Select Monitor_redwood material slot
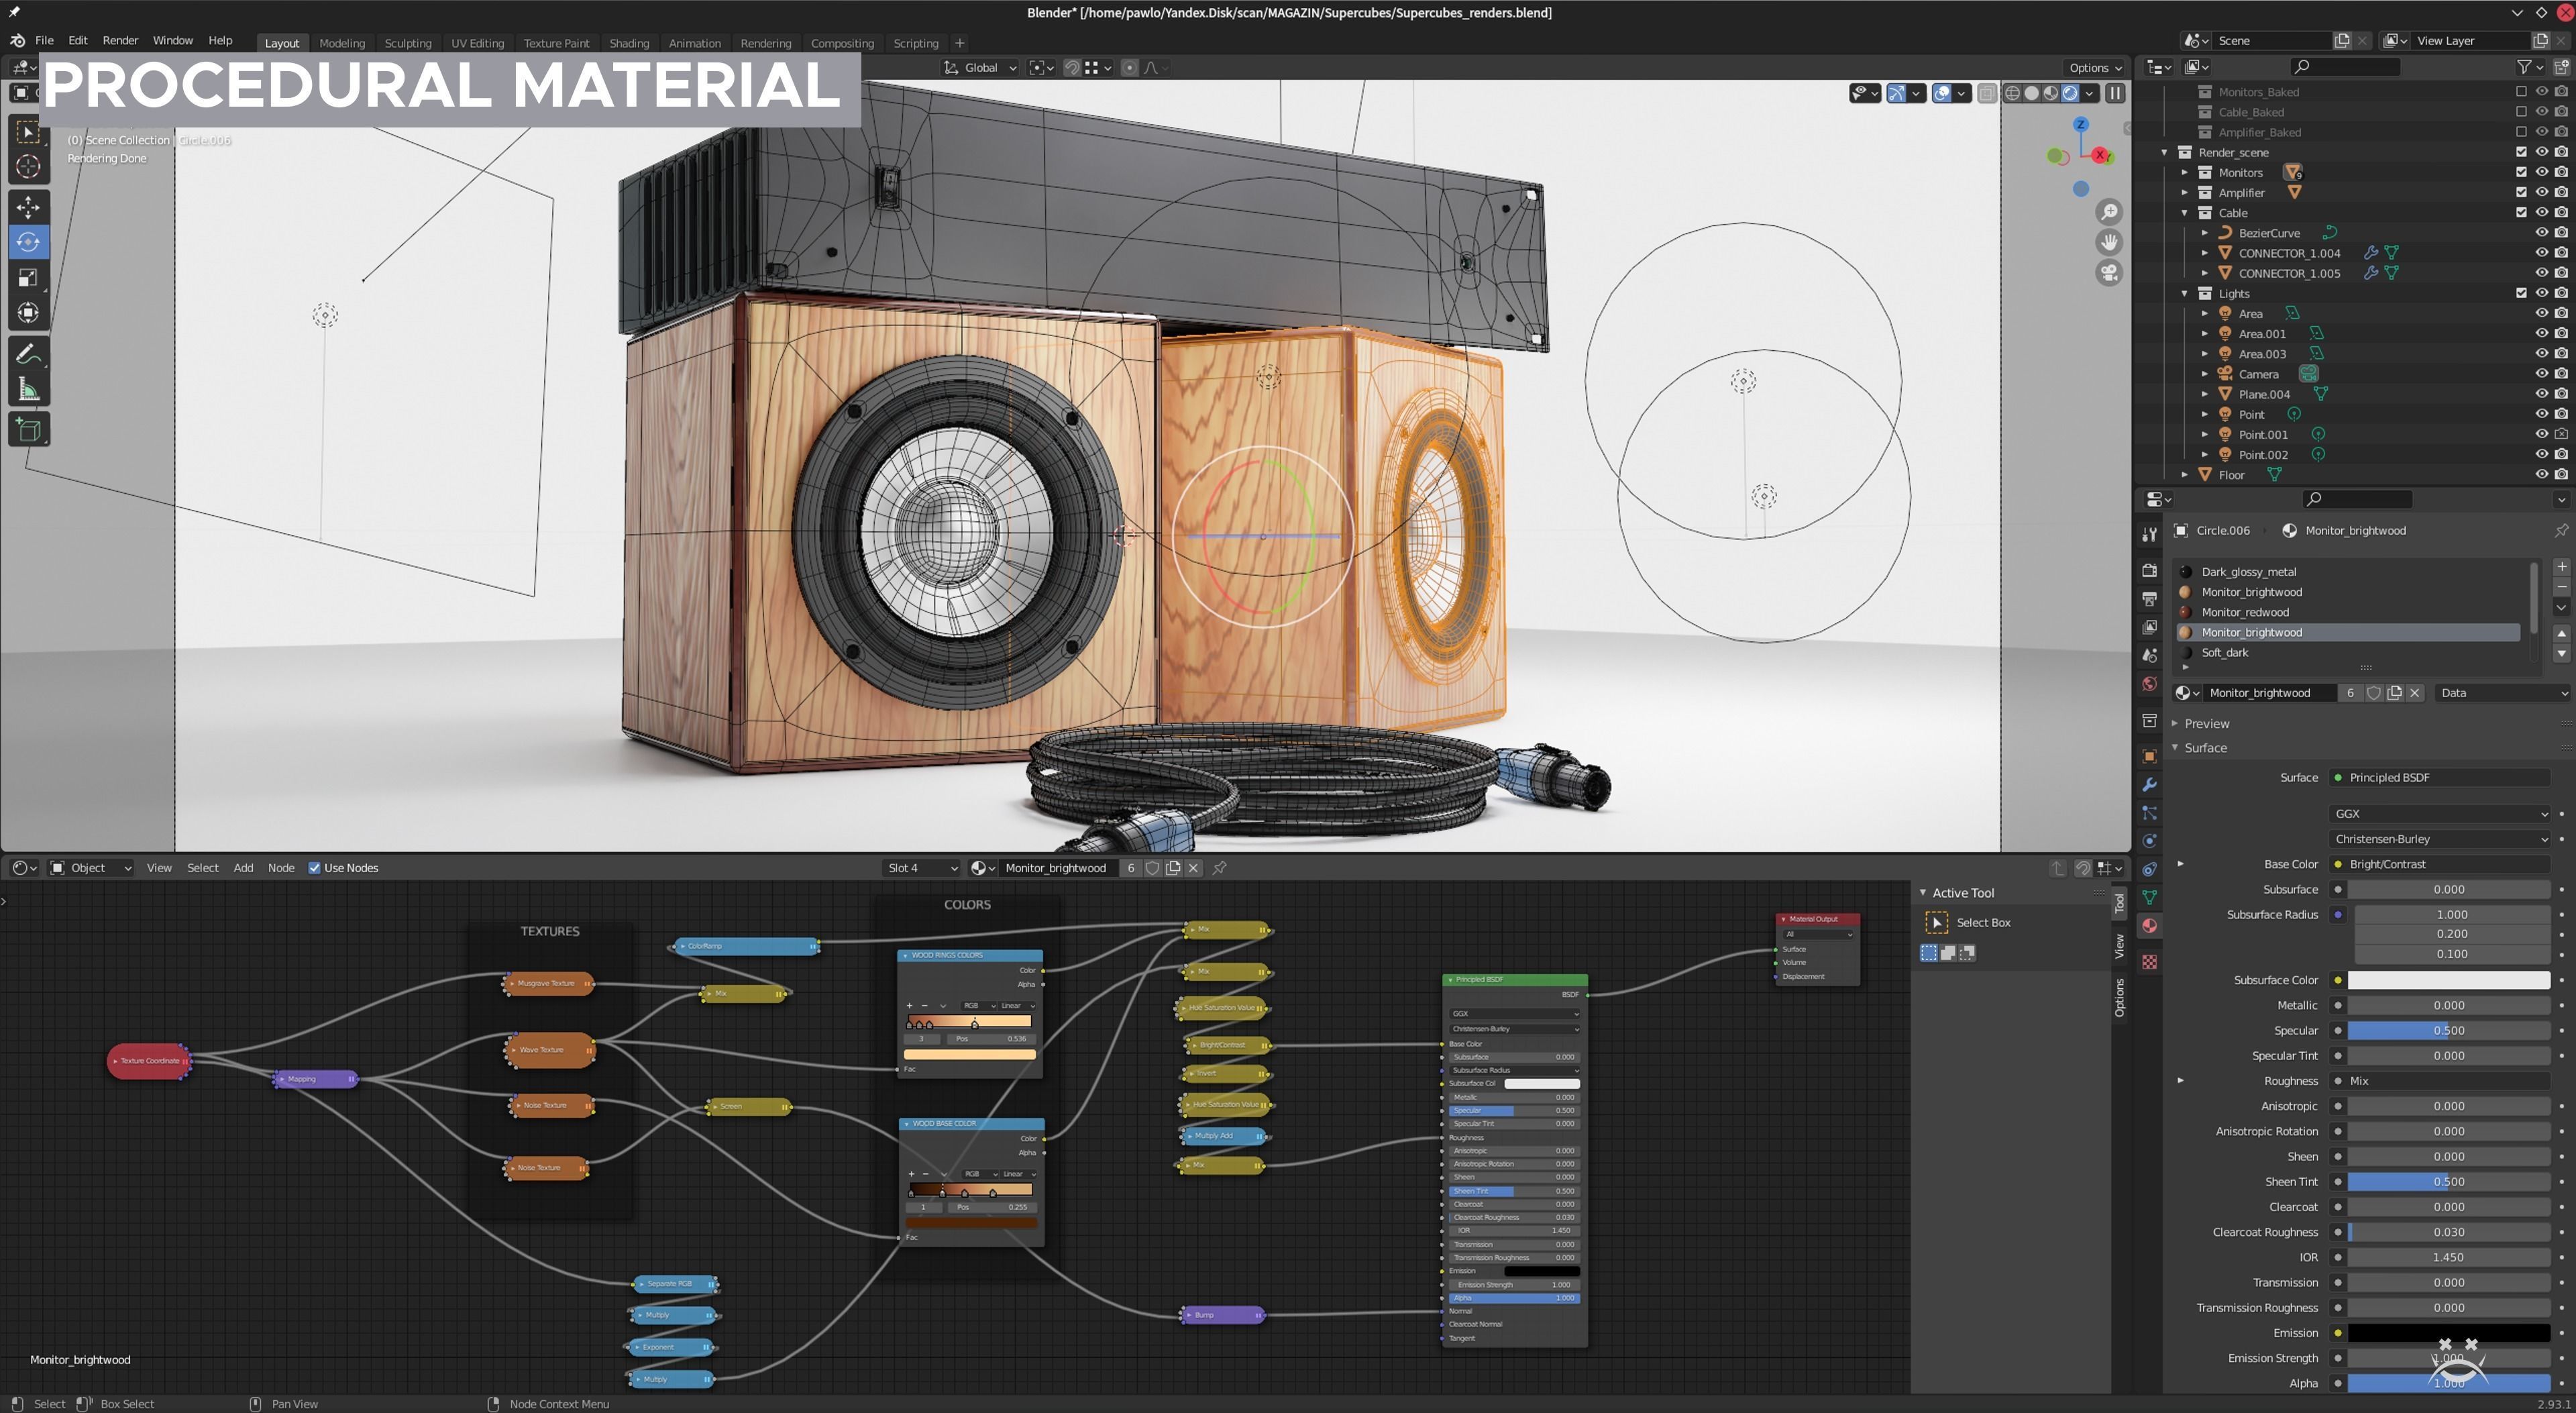This screenshot has width=2576, height=1413. coord(2348,612)
